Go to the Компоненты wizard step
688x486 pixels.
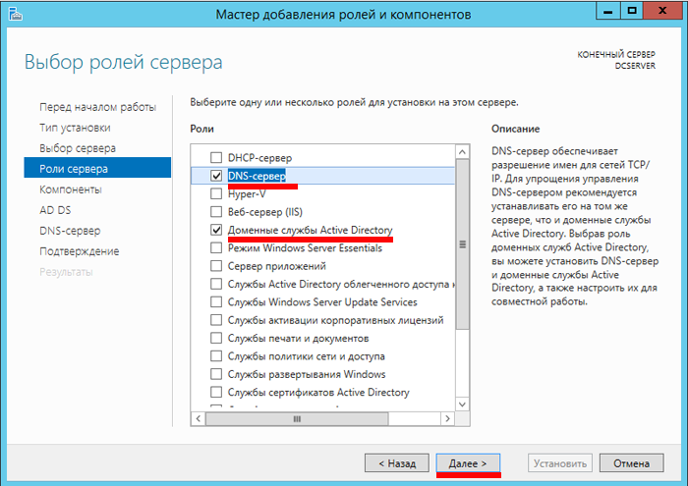click(x=71, y=189)
